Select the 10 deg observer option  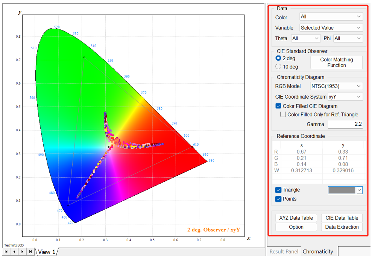coord(278,67)
